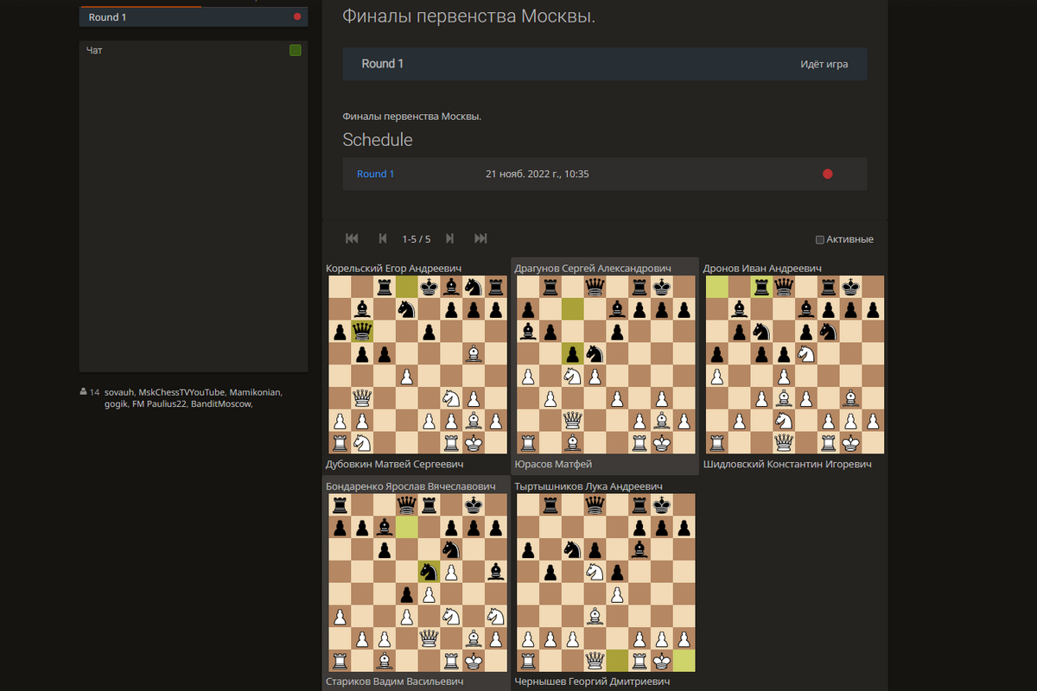
Task: Open Дронов vs Шидловский game board
Action: point(795,365)
